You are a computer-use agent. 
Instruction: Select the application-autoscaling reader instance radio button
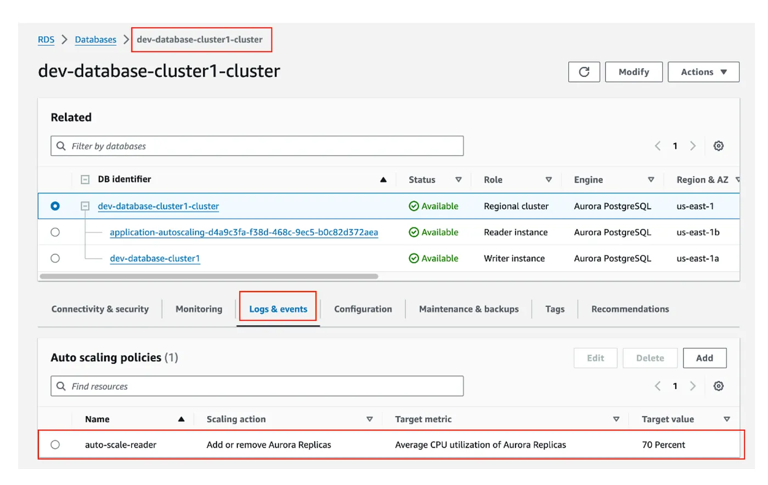55,232
